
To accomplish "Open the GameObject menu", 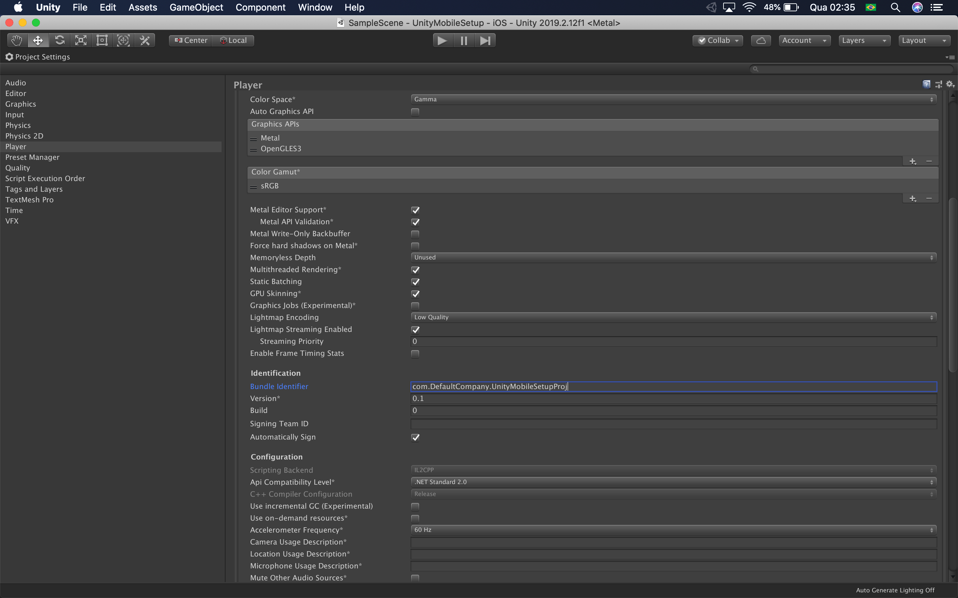I will coord(196,7).
